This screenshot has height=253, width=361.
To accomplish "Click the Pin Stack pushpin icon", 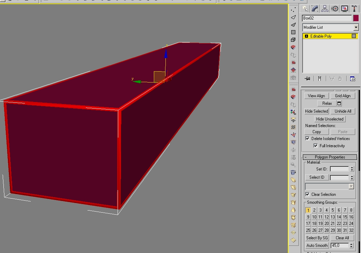I will coord(307,79).
